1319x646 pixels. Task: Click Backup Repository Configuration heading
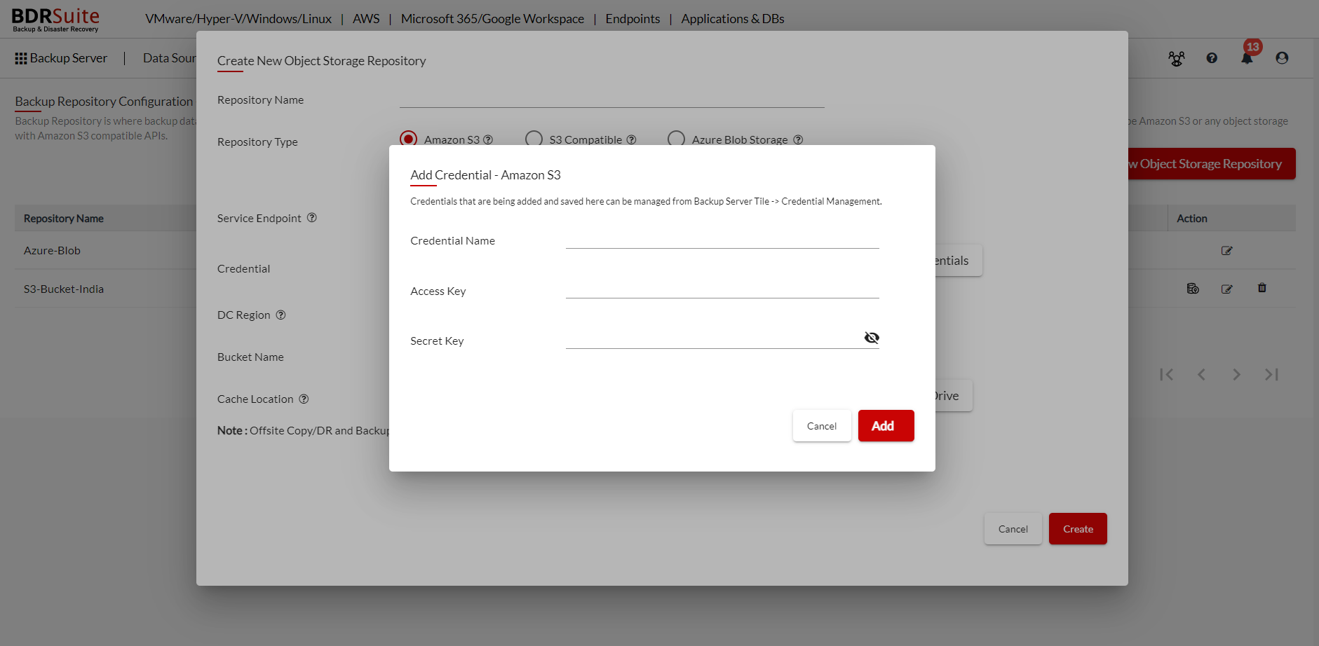click(x=104, y=102)
